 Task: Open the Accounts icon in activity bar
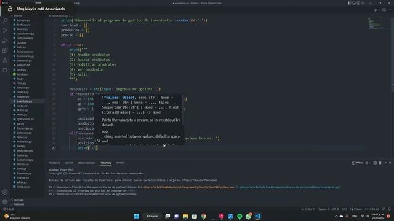point(5,192)
